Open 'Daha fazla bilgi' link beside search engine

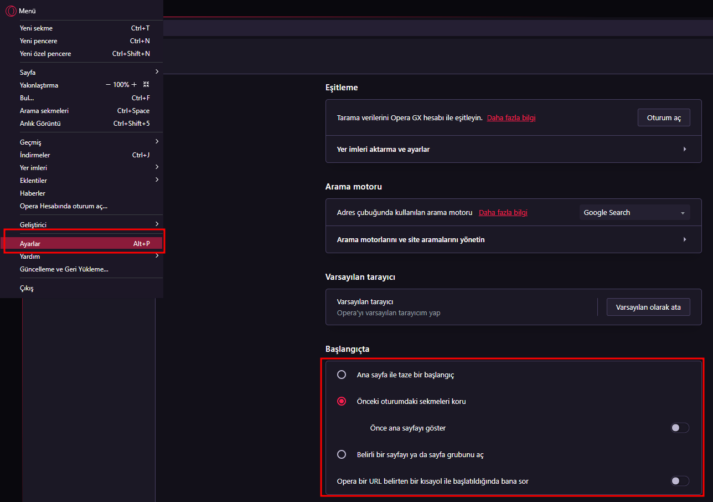click(x=503, y=213)
